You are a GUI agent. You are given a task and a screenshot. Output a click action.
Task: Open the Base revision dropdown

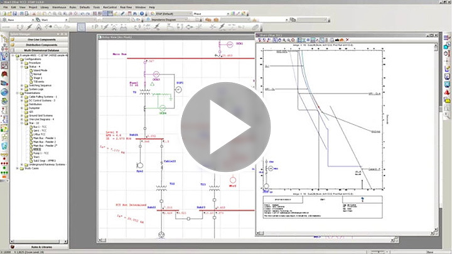(20, 20)
